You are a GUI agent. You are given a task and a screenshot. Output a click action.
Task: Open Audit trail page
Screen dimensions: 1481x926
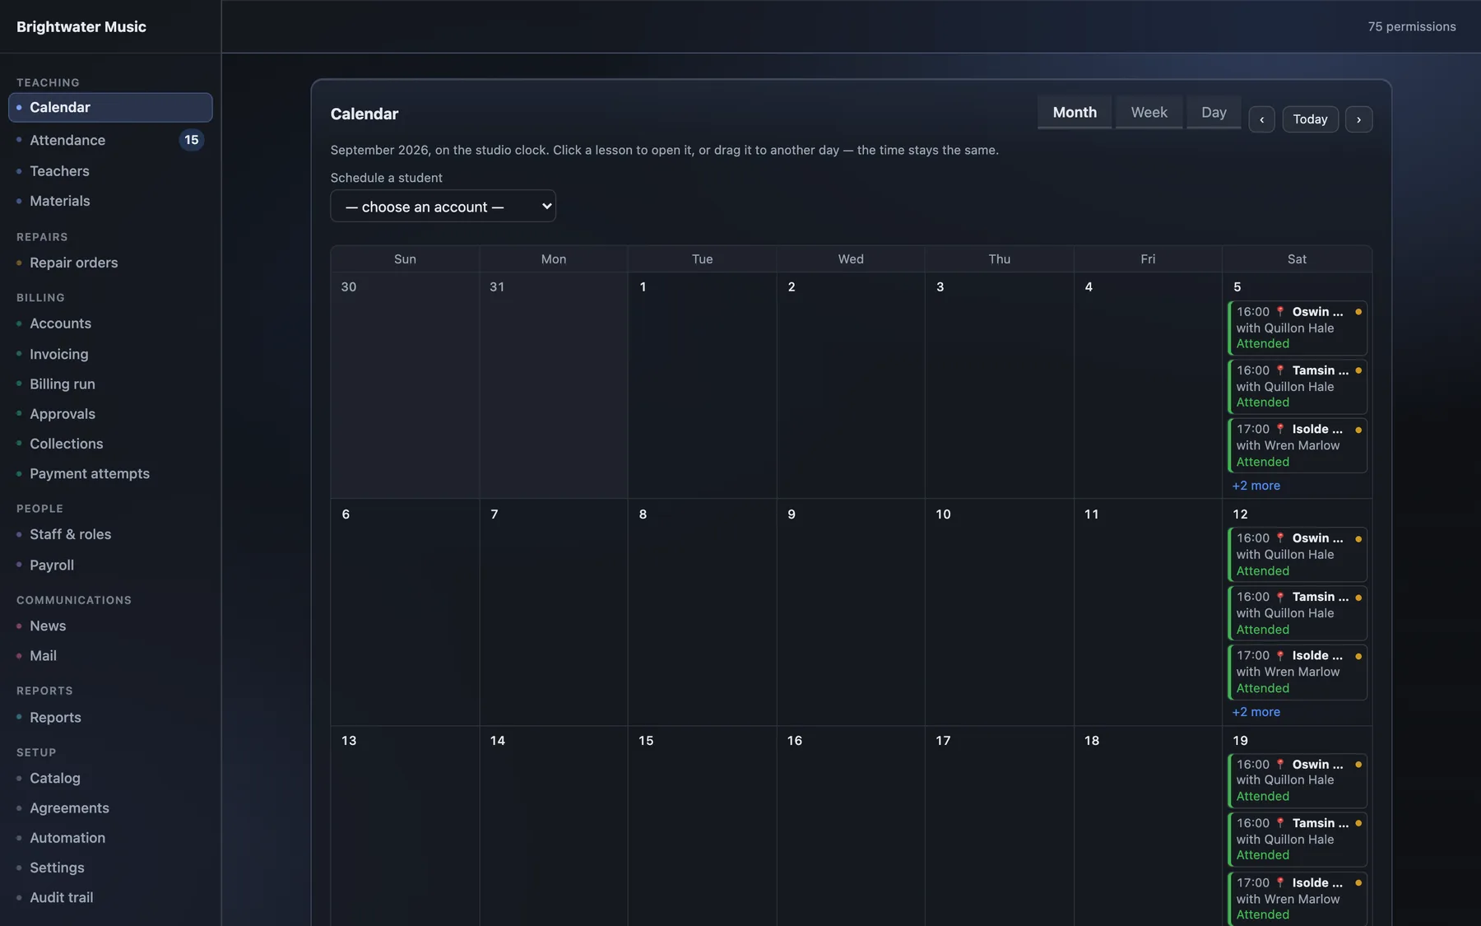click(110, 897)
